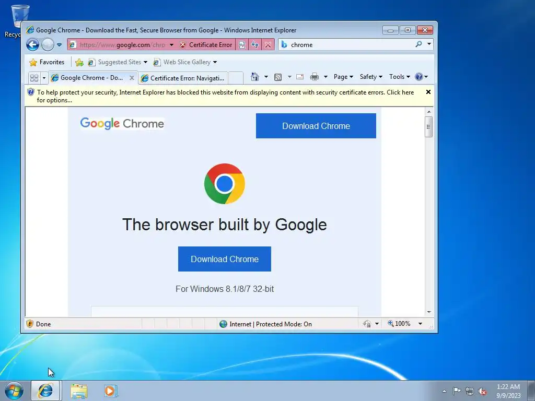Show hidden tray icons arrow

point(444,391)
